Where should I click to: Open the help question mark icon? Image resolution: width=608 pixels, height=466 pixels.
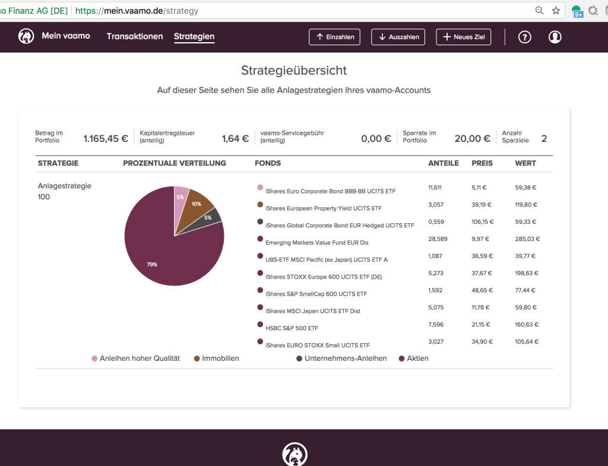pyautogui.click(x=525, y=37)
